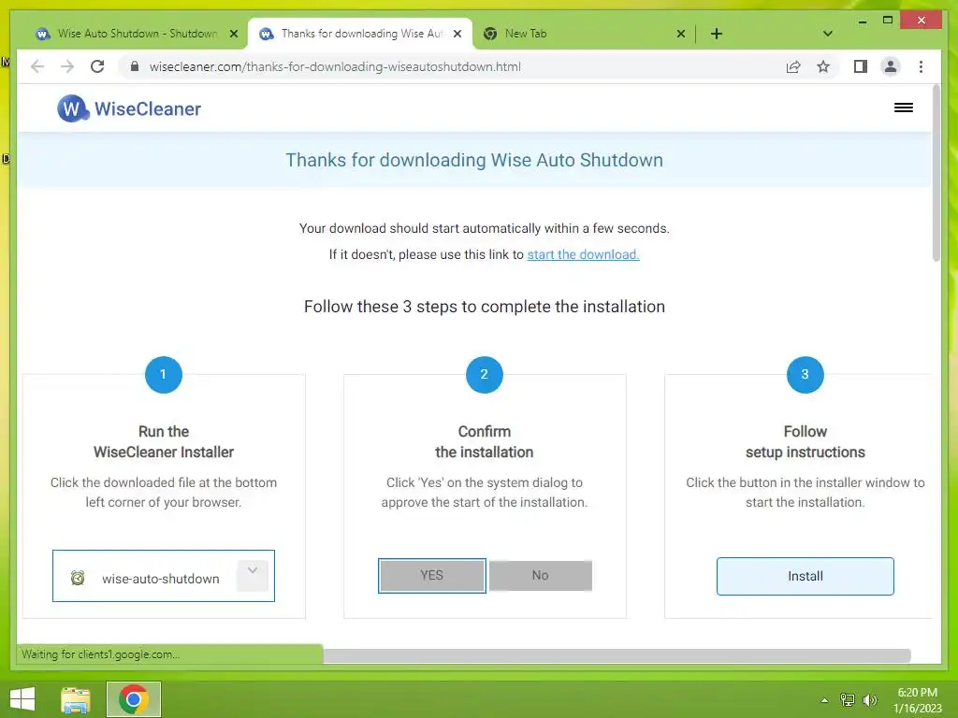Click the Thanks for downloading banner title
Viewport: 958px width, 718px height.
[x=474, y=160]
